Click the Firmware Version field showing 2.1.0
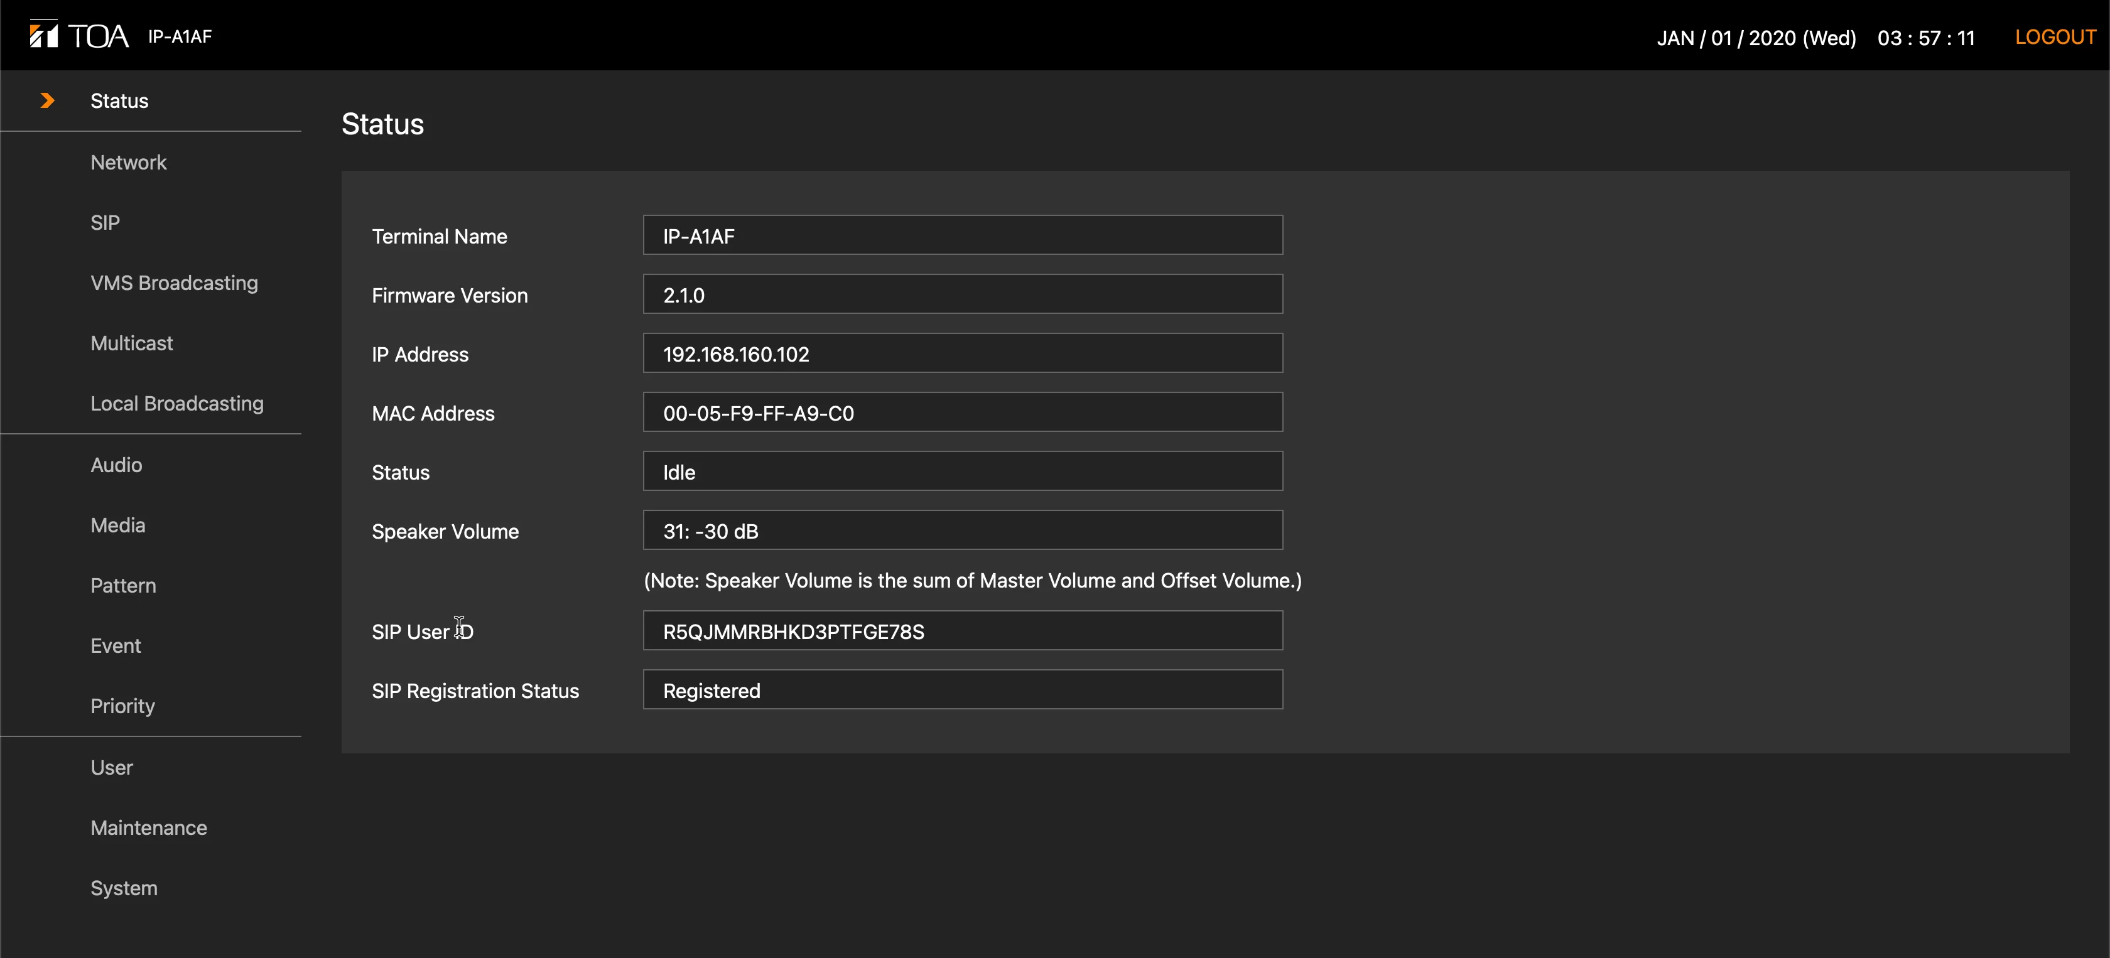 (x=963, y=295)
